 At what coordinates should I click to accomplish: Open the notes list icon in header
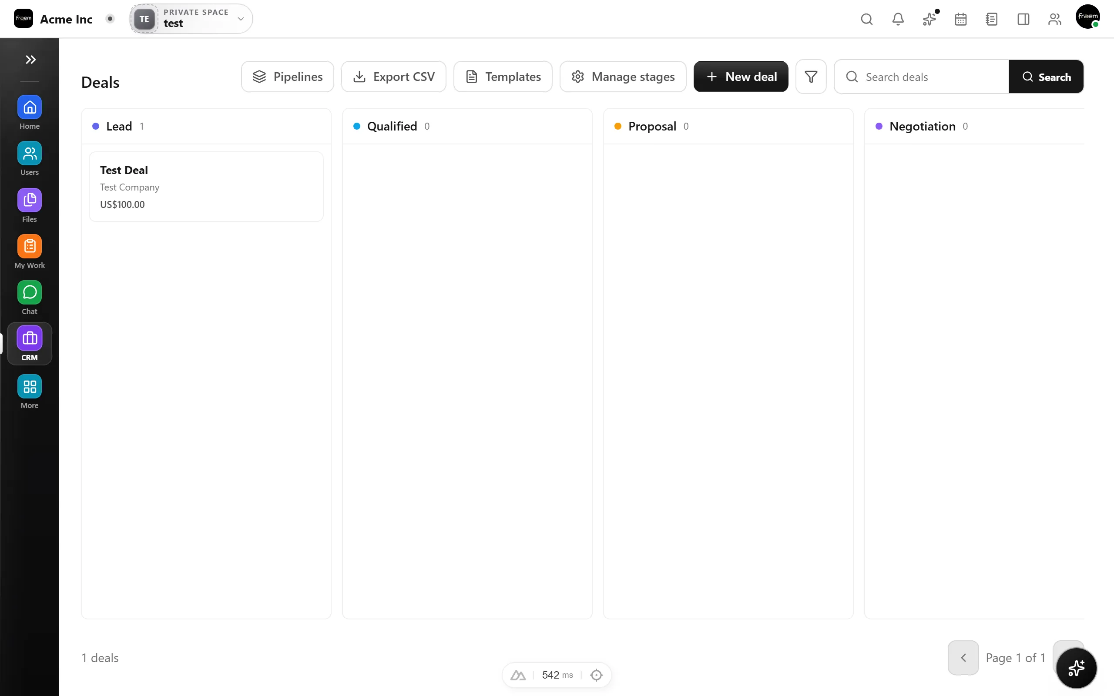[992, 19]
